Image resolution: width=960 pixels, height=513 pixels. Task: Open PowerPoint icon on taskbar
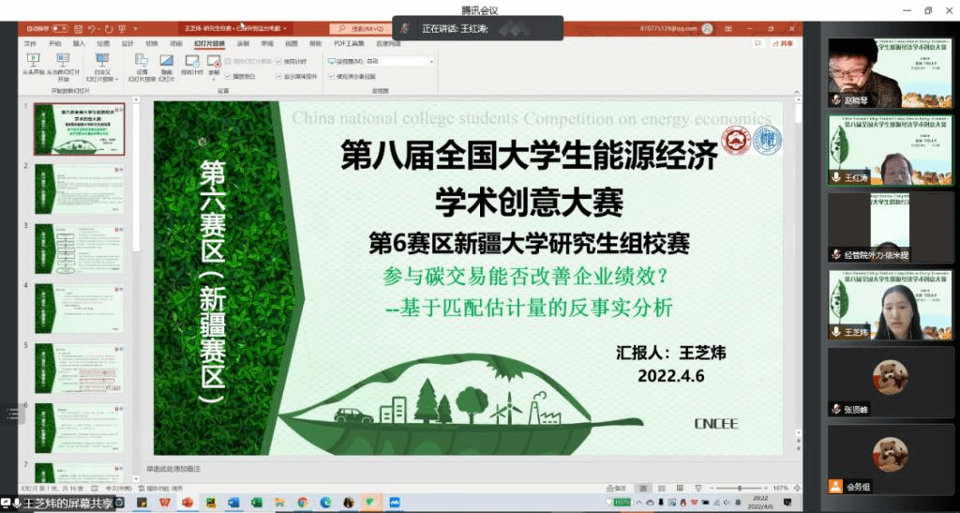[187, 503]
